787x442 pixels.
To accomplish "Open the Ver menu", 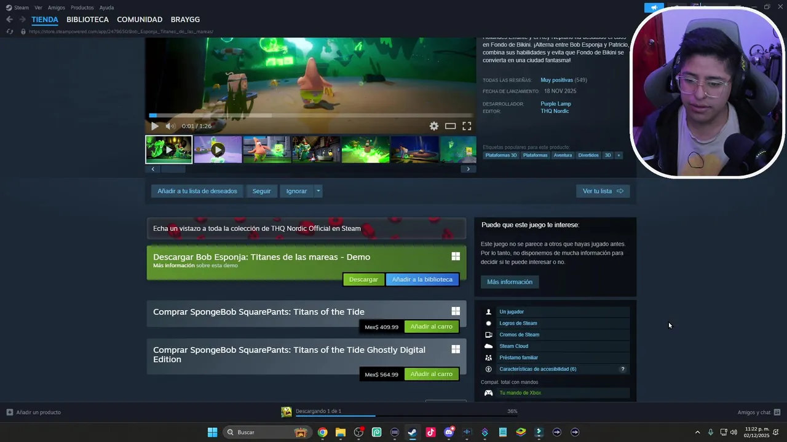I will click(x=38, y=7).
